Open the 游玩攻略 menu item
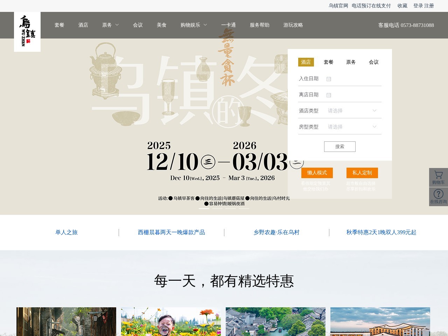Image resolution: width=448 pixels, height=336 pixels. pyautogui.click(x=293, y=25)
